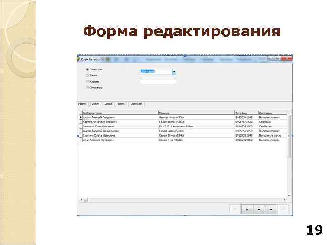Open the Состояние combo box dropdown arrow
Screen dimensions: 327x245
(174, 72)
